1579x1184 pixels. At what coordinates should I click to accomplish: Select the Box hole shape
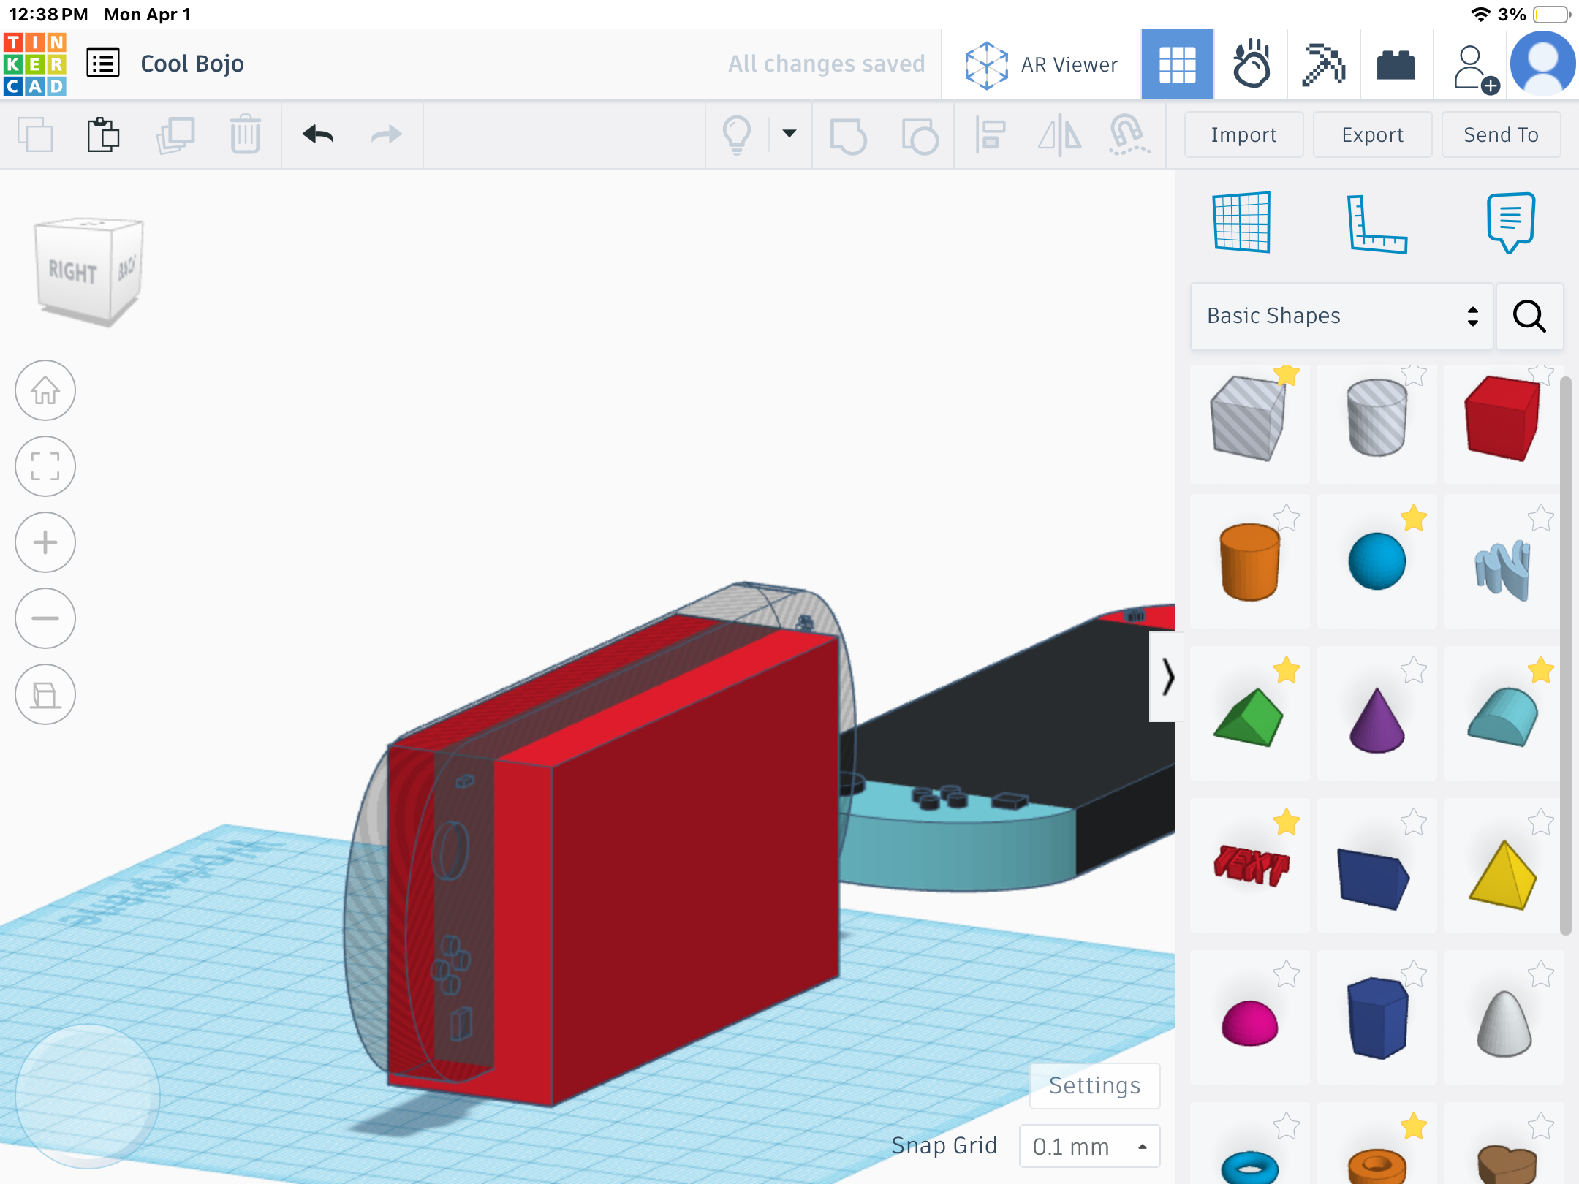click(1249, 418)
